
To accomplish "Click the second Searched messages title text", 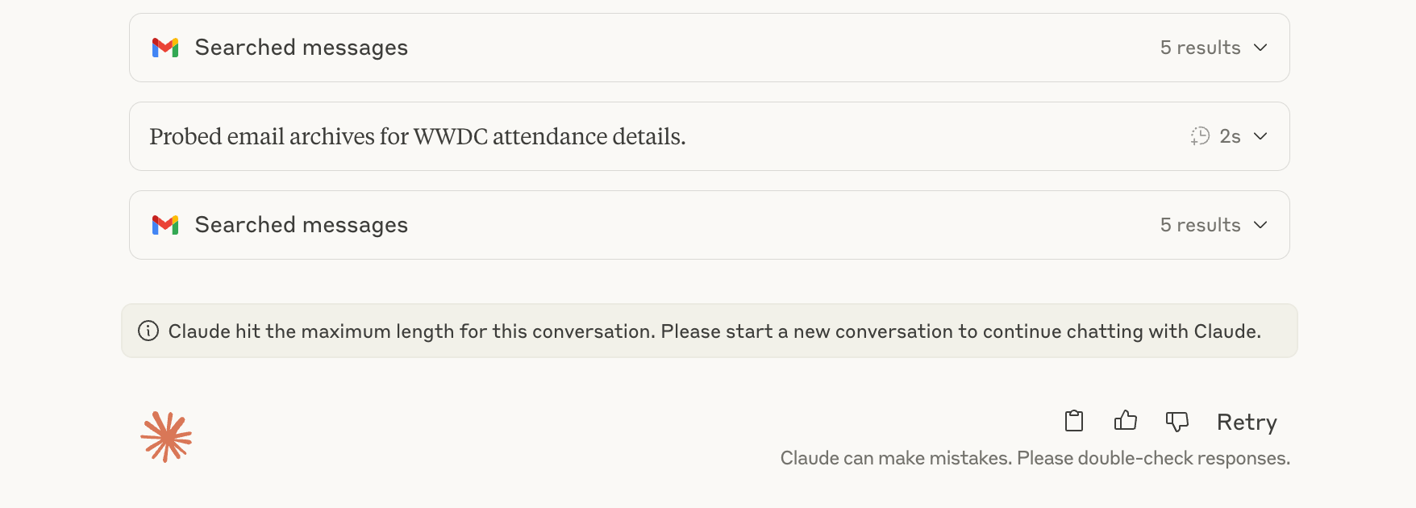I will point(302,225).
